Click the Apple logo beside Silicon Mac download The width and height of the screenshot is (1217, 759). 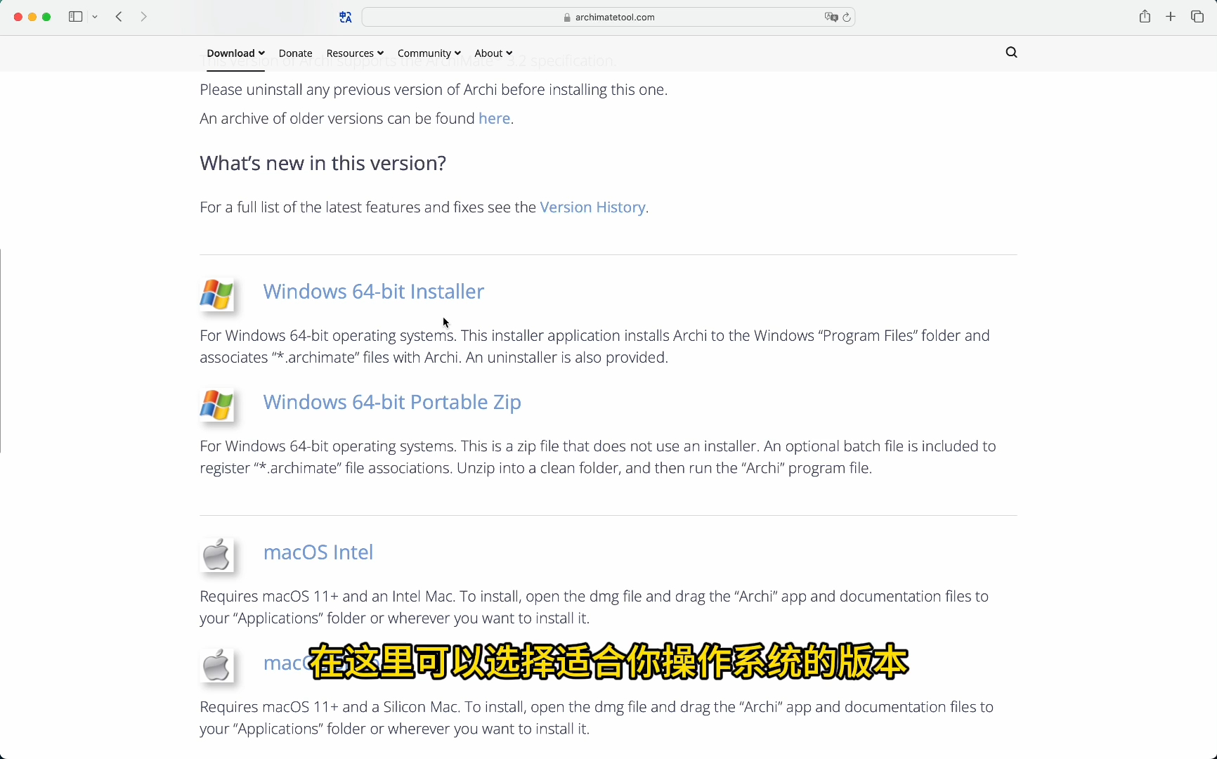tap(216, 666)
